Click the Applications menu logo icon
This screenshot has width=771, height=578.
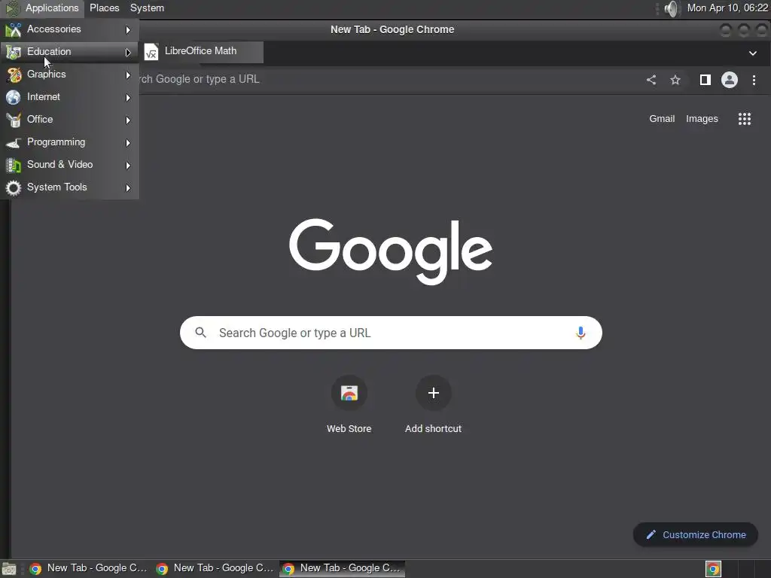tap(12, 8)
